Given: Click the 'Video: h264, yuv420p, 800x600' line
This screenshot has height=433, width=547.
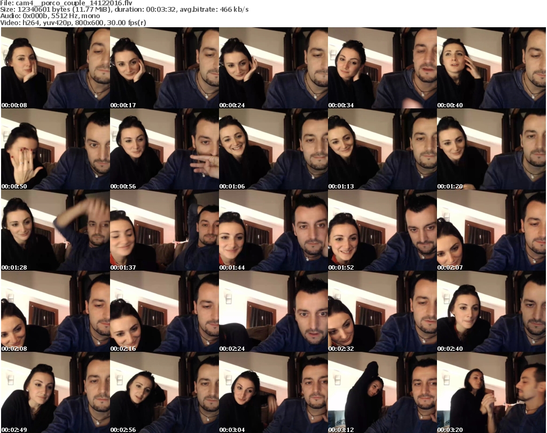Looking at the screenshot, I should (x=73, y=22).
